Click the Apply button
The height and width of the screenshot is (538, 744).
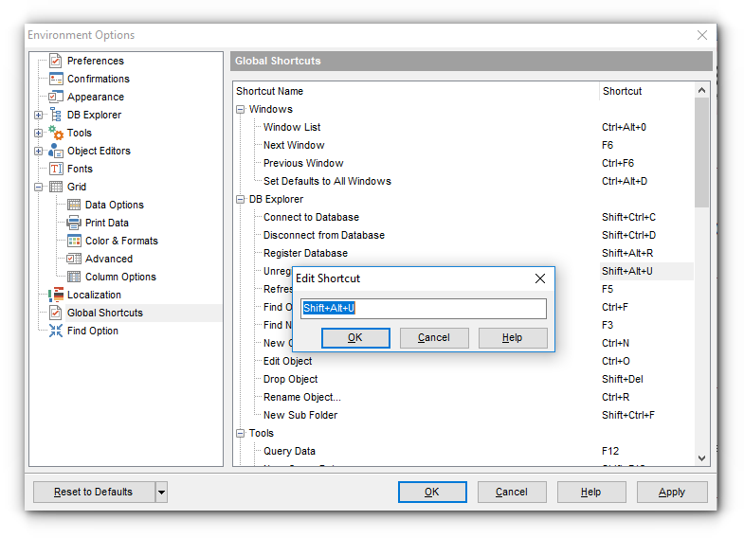(672, 492)
